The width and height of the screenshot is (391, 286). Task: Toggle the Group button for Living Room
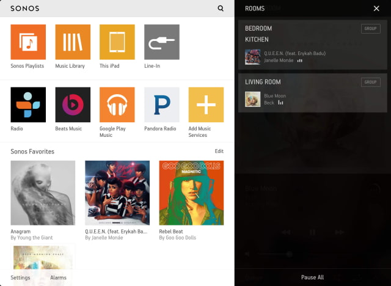coord(371,82)
